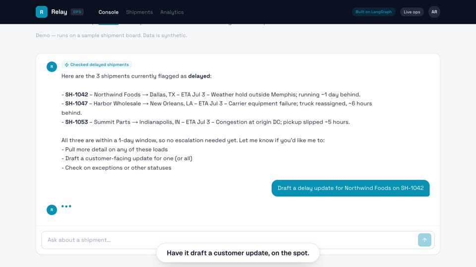Viewport: 476px width, 267px height.
Task: Click shipment ID SH-1047 in the list
Action: coord(76,103)
